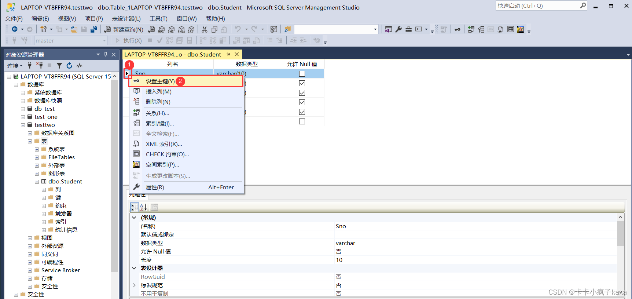Screen dimensions: 632x299
Task: Uncheck the fifth row Allow Null checkbox
Action: click(302, 112)
